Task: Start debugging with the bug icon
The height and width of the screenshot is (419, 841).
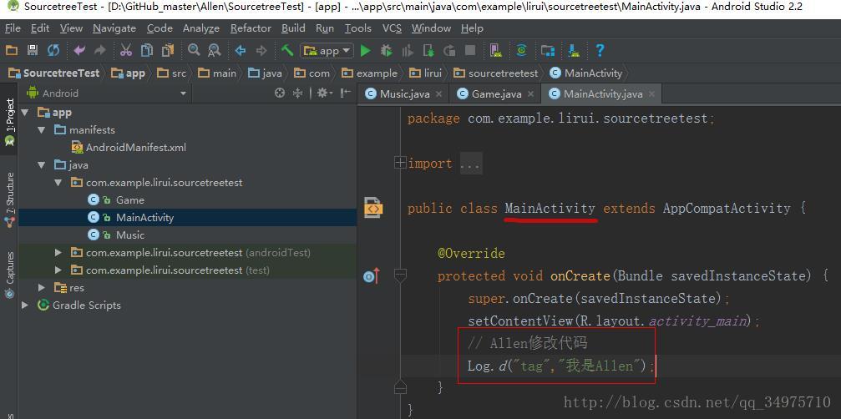Action: [x=386, y=51]
